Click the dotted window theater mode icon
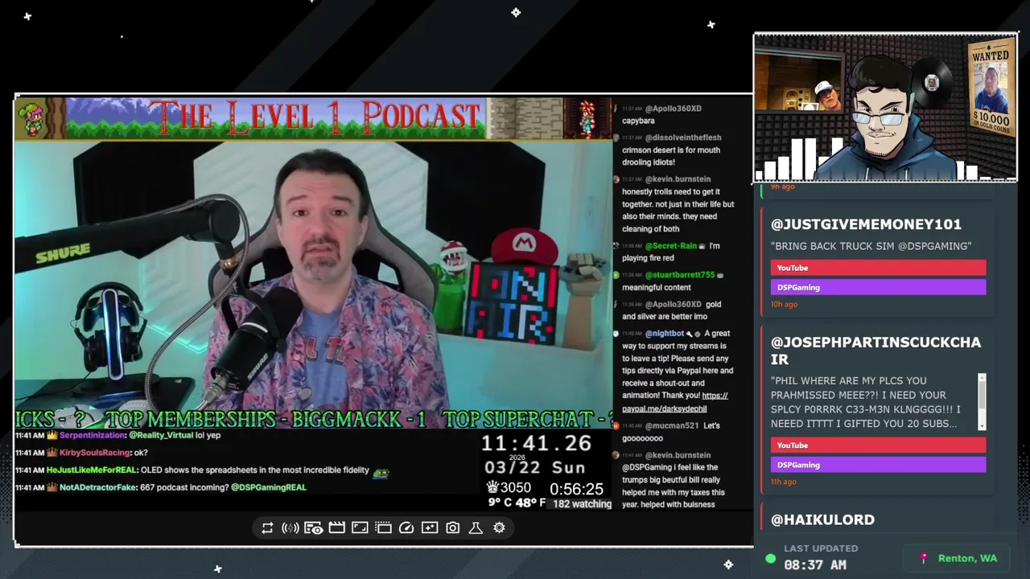 coord(383,528)
